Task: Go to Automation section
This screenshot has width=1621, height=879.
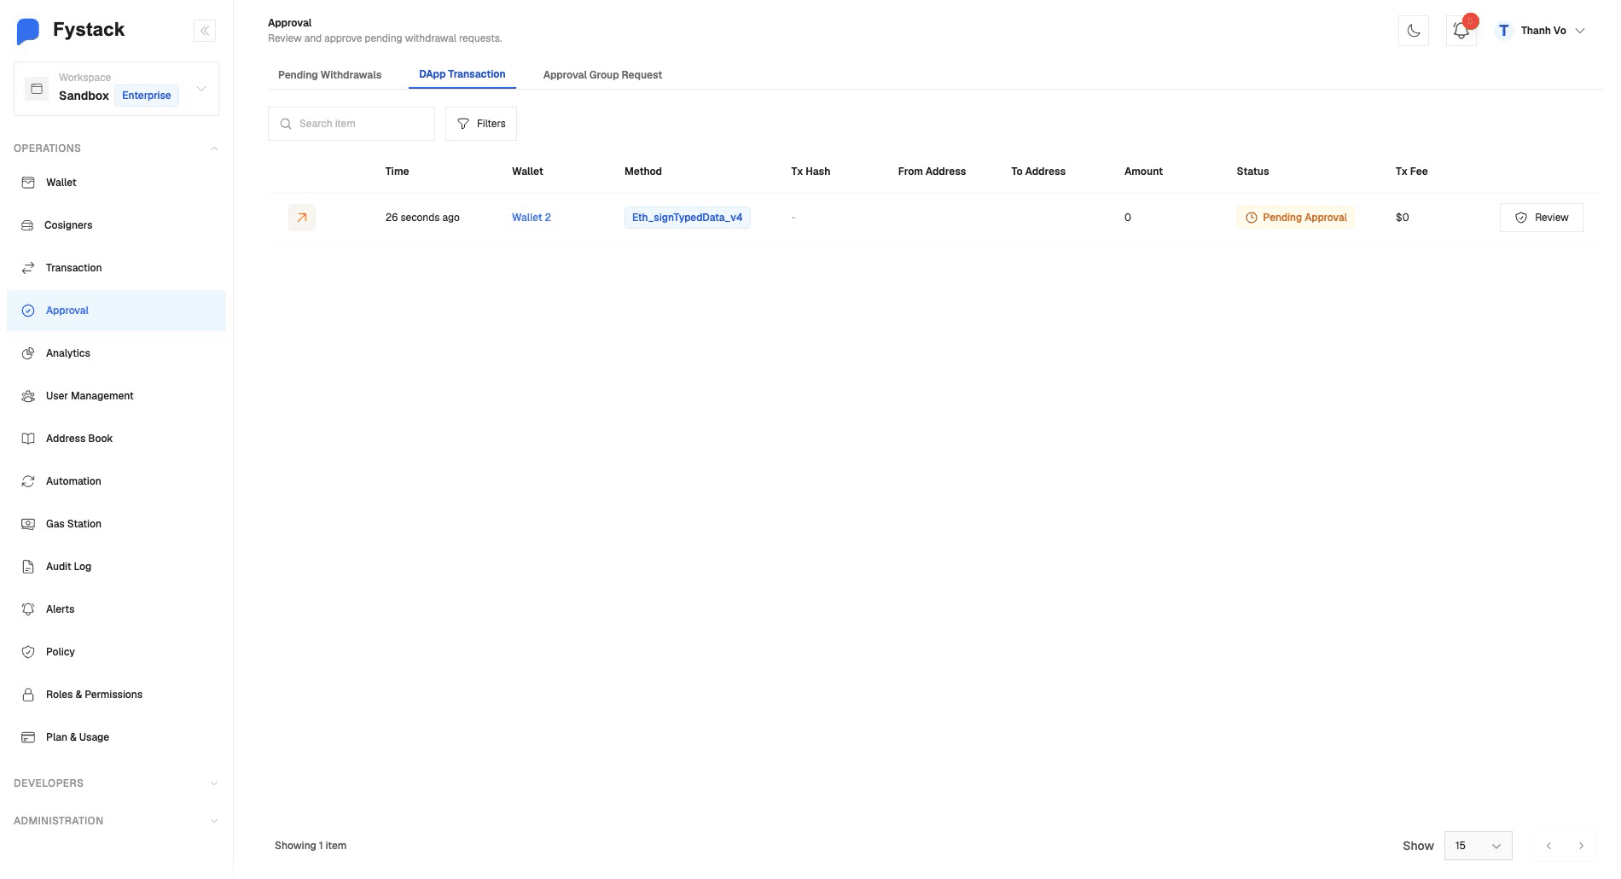Action: click(116, 481)
